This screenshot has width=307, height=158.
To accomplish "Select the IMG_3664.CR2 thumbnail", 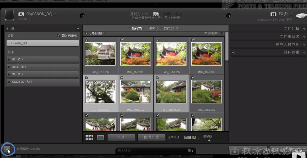I will 171,92.
